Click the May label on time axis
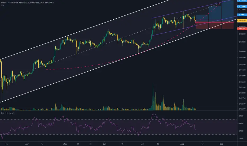This screenshot has height=146, width=247. 65,144
